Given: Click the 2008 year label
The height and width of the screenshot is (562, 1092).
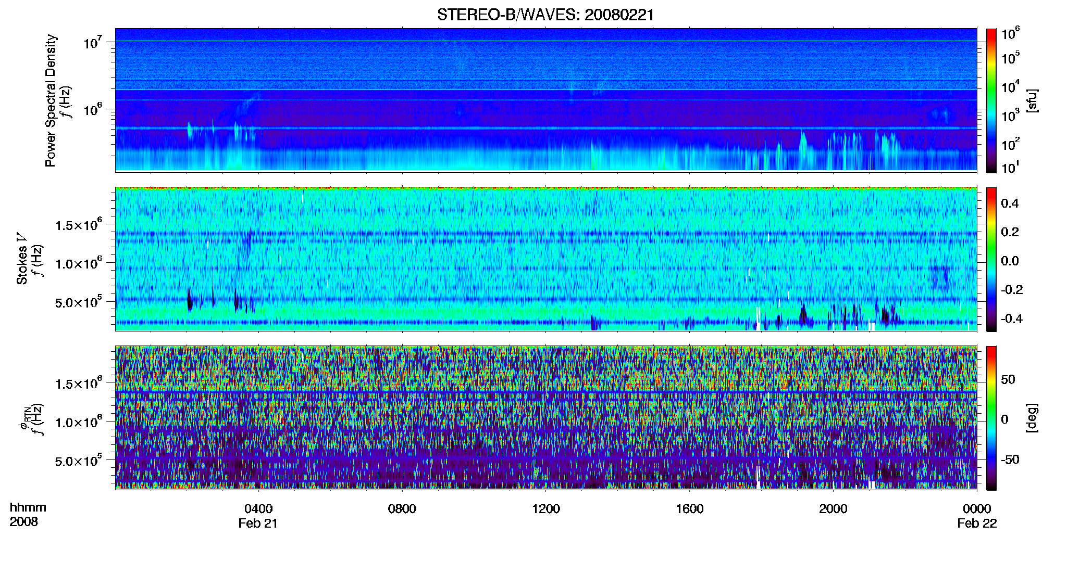Looking at the screenshot, I should pos(24,522).
